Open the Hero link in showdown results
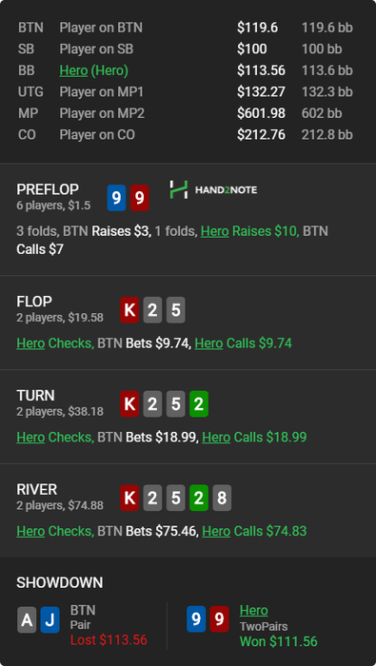Viewport: 376px width, 666px height. [x=253, y=611]
